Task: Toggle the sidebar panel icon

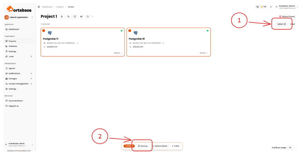Action: click(x=39, y=7)
